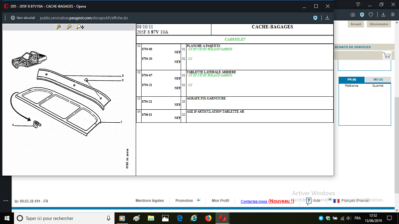Click the Cortana microphone icon

(108, 218)
